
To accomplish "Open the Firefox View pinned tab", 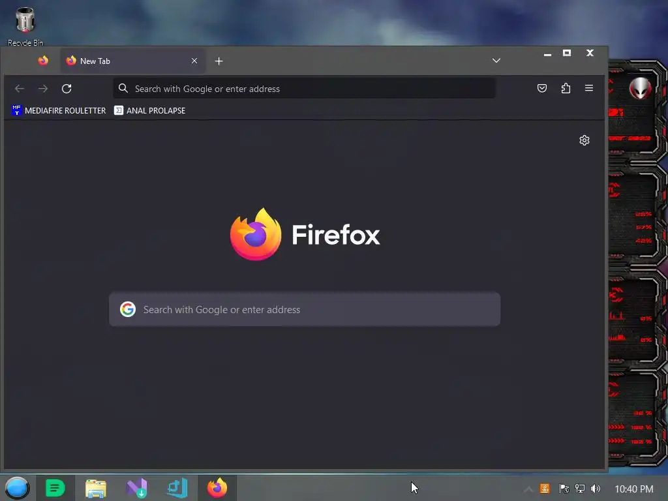I will pyautogui.click(x=43, y=61).
